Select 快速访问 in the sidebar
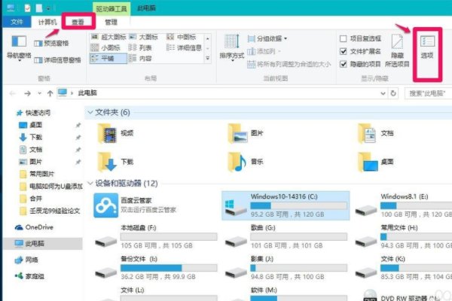 (33, 113)
